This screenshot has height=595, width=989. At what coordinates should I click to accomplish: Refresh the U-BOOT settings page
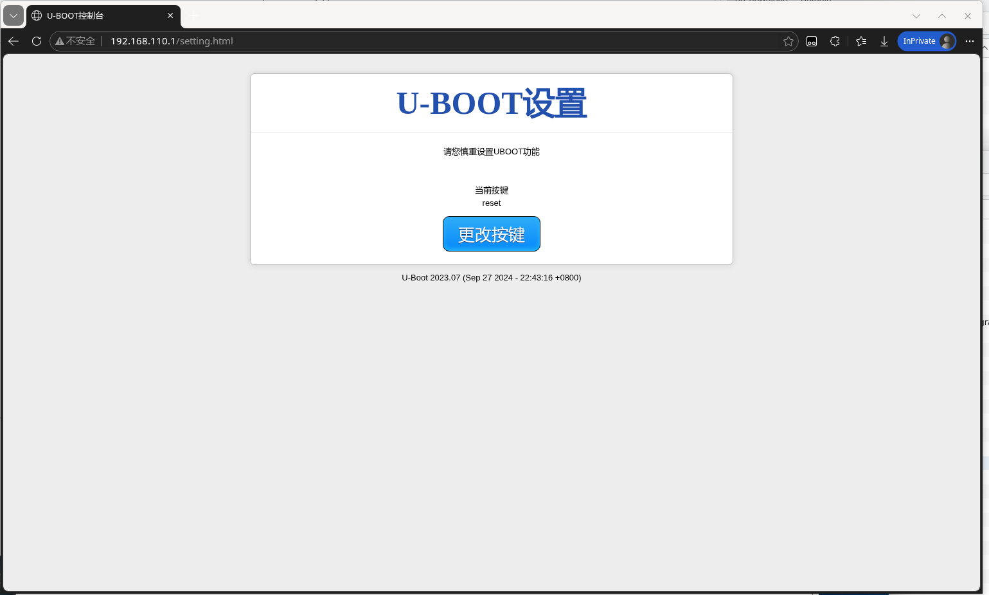[36, 41]
